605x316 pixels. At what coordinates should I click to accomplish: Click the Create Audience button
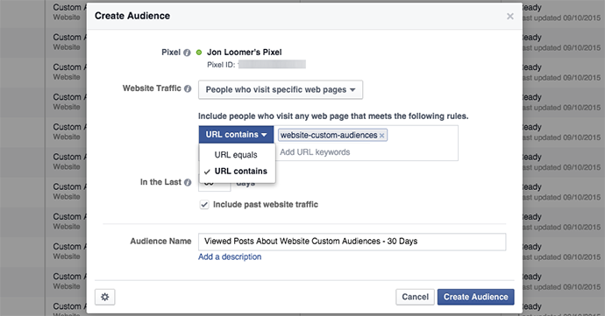pyautogui.click(x=476, y=297)
